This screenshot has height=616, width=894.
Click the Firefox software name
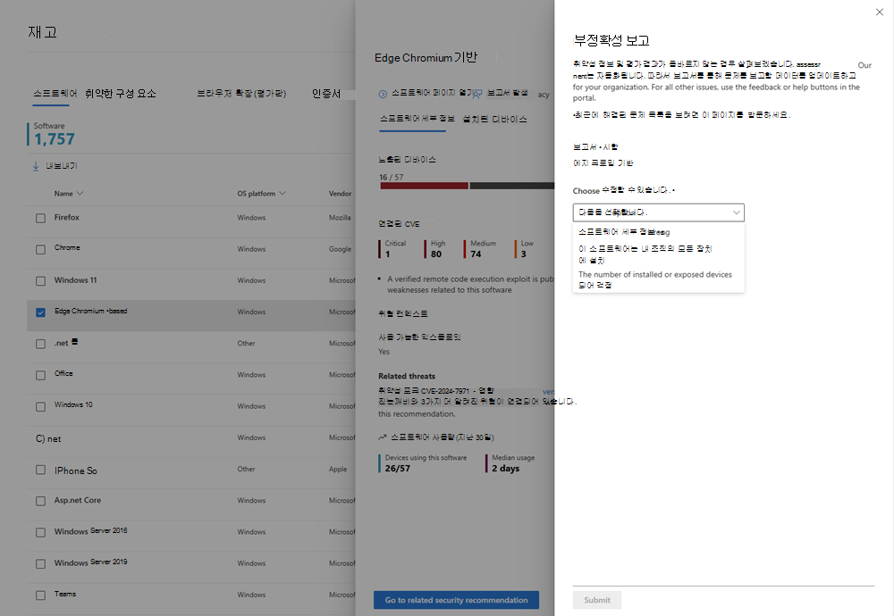67,218
